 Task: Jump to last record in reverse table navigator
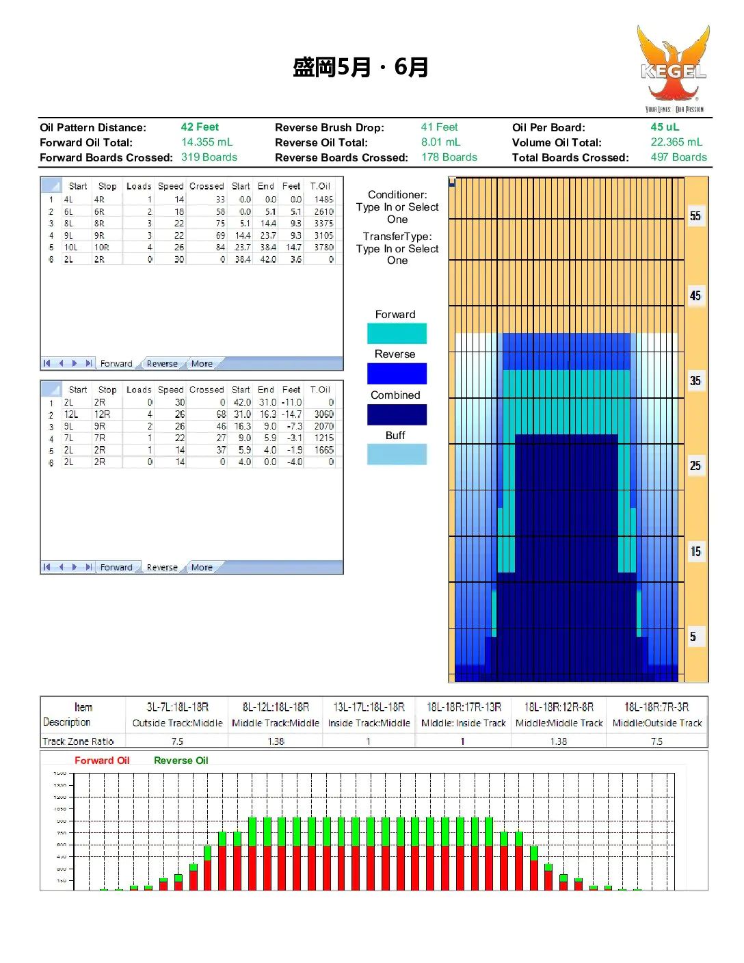pyautogui.click(x=88, y=567)
